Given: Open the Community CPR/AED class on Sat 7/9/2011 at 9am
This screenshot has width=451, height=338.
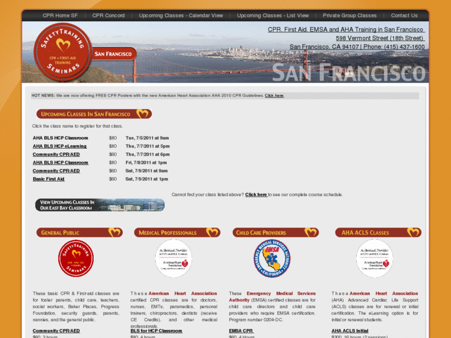Looking at the screenshot, I should point(56,171).
